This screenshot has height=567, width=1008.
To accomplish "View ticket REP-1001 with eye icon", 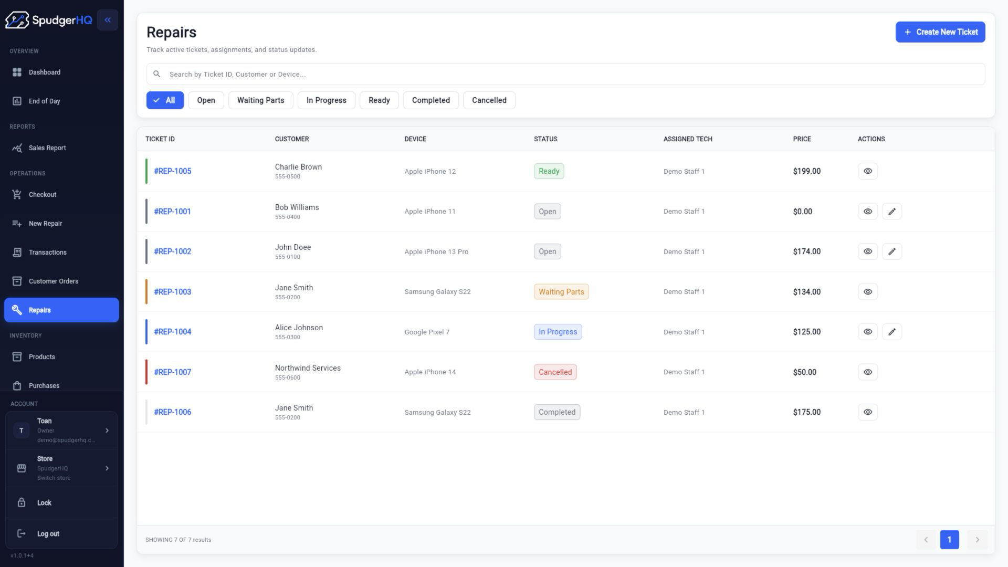I will click(867, 212).
